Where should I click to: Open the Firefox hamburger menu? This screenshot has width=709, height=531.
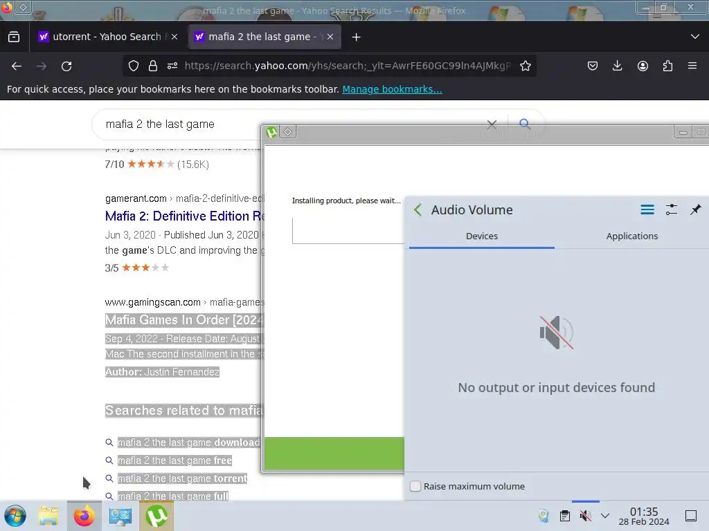pyautogui.click(x=692, y=66)
